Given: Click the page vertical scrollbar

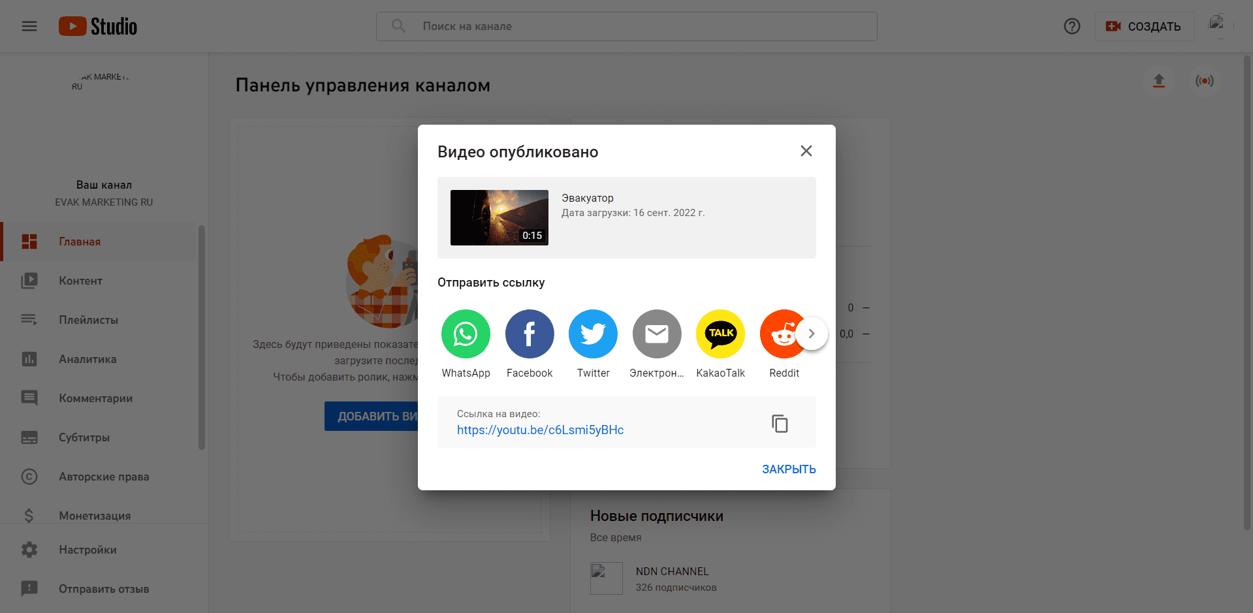Looking at the screenshot, I should [x=1248, y=293].
